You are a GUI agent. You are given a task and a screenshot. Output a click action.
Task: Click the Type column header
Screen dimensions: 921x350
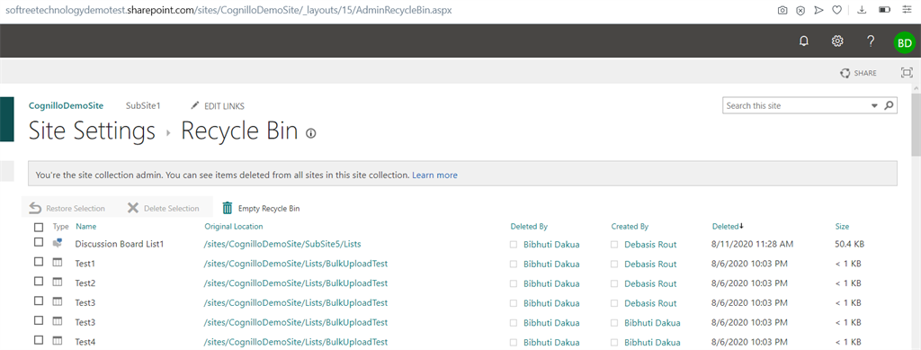pos(60,227)
